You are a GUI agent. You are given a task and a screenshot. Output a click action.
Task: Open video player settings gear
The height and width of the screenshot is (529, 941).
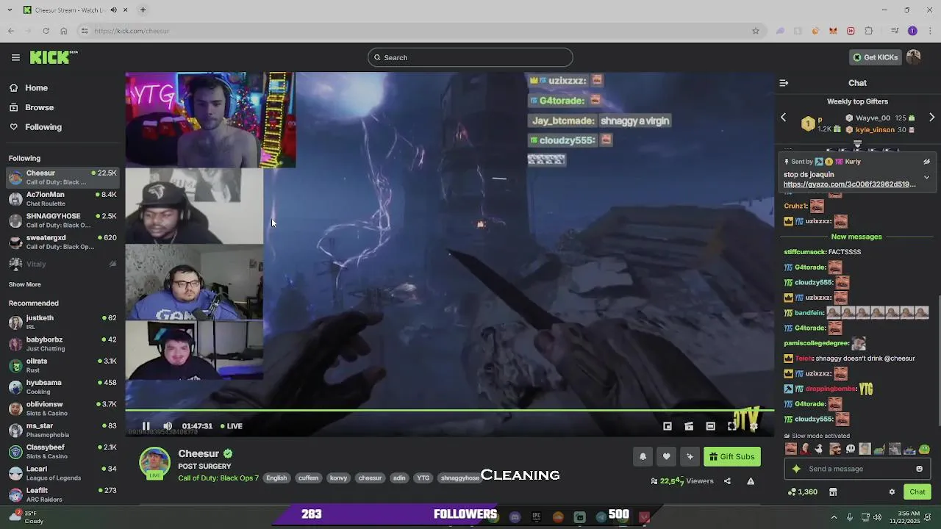(x=754, y=426)
